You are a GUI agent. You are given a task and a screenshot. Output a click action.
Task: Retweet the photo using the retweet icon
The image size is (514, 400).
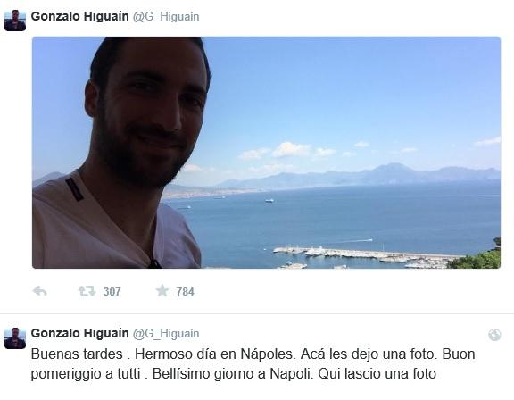87,291
